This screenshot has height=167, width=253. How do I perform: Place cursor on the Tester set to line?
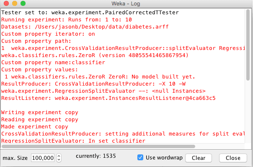point(90,13)
